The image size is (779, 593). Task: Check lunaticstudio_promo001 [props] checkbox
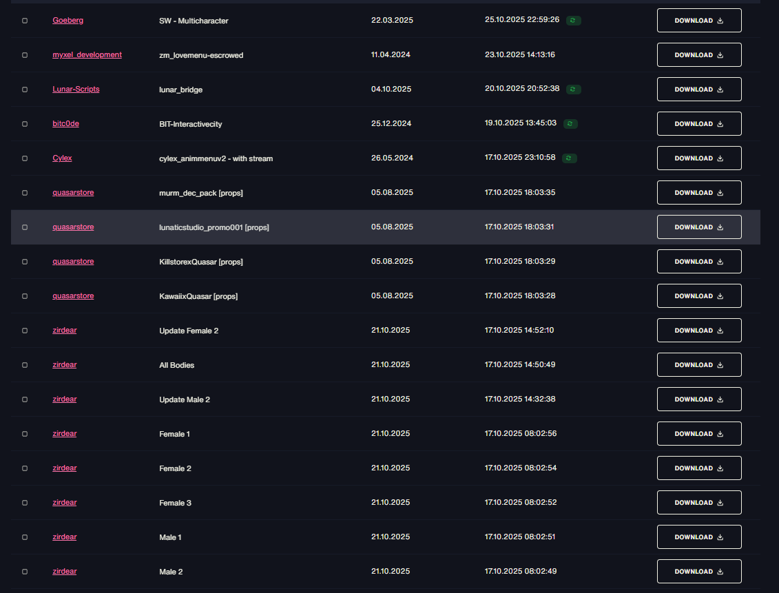point(25,227)
